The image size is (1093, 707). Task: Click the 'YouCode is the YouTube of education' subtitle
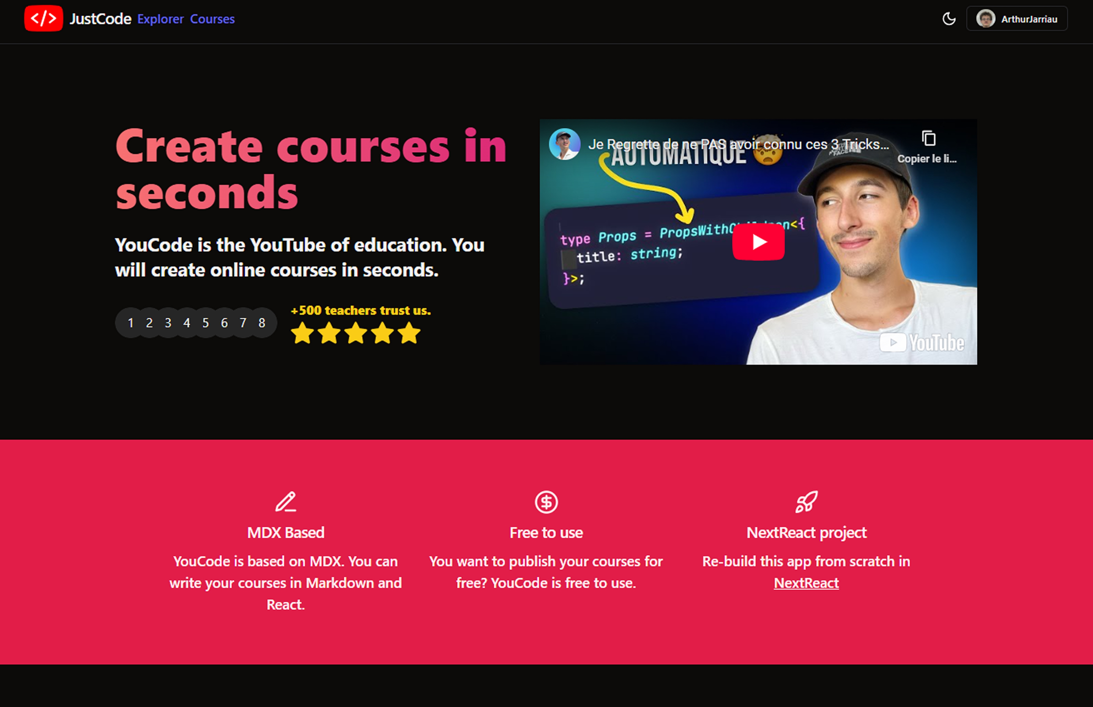coord(299,257)
